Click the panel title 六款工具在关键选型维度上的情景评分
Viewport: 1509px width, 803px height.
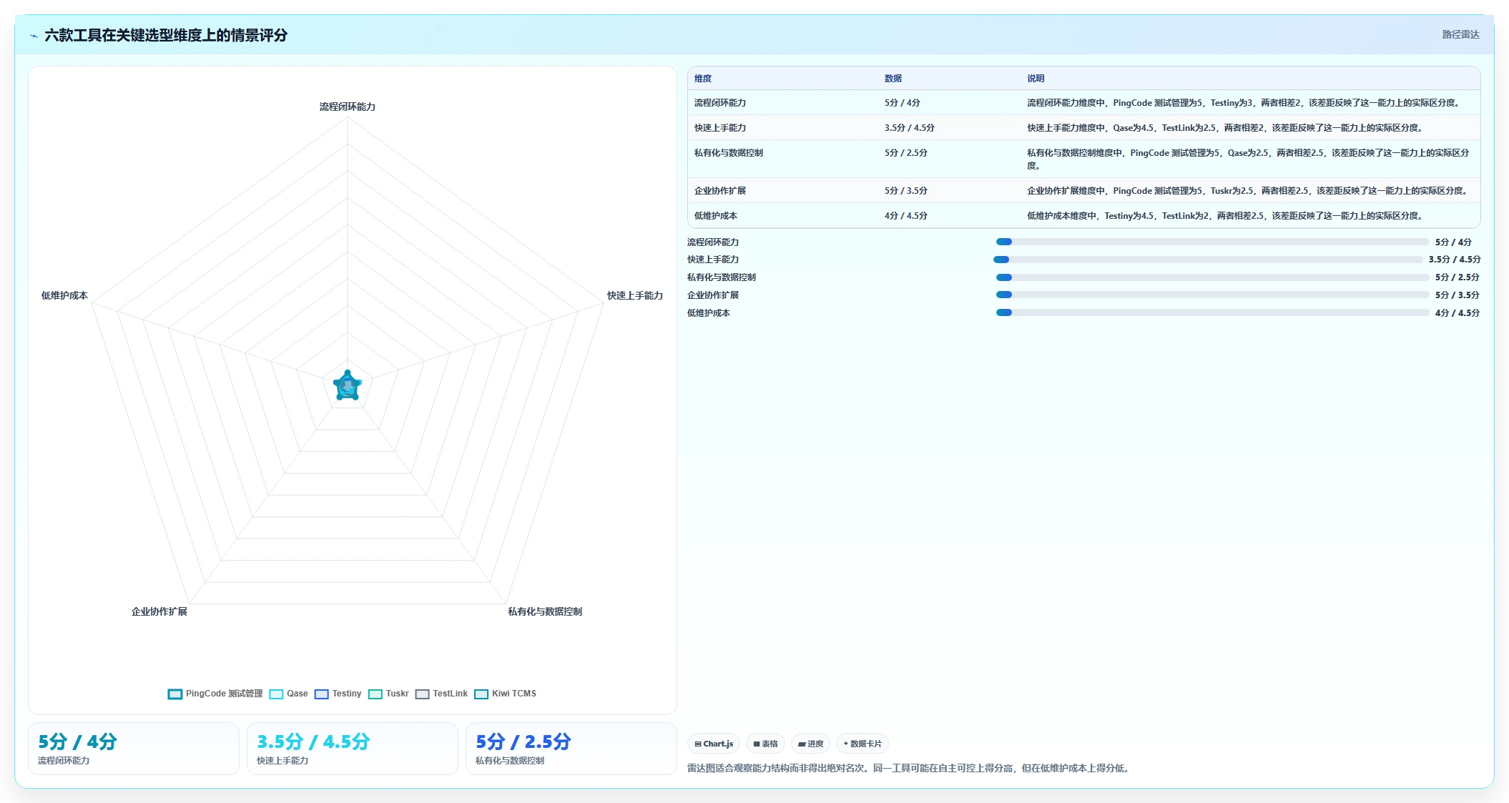[166, 35]
